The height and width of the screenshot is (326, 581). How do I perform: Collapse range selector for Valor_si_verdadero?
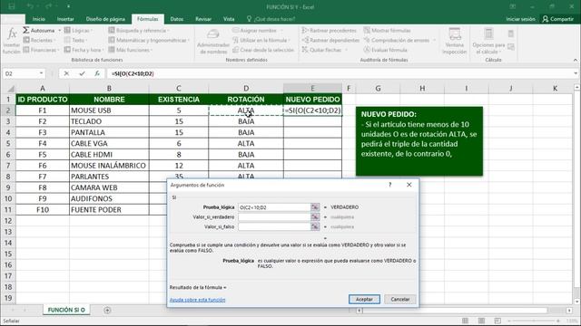pyautogui.click(x=315, y=217)
